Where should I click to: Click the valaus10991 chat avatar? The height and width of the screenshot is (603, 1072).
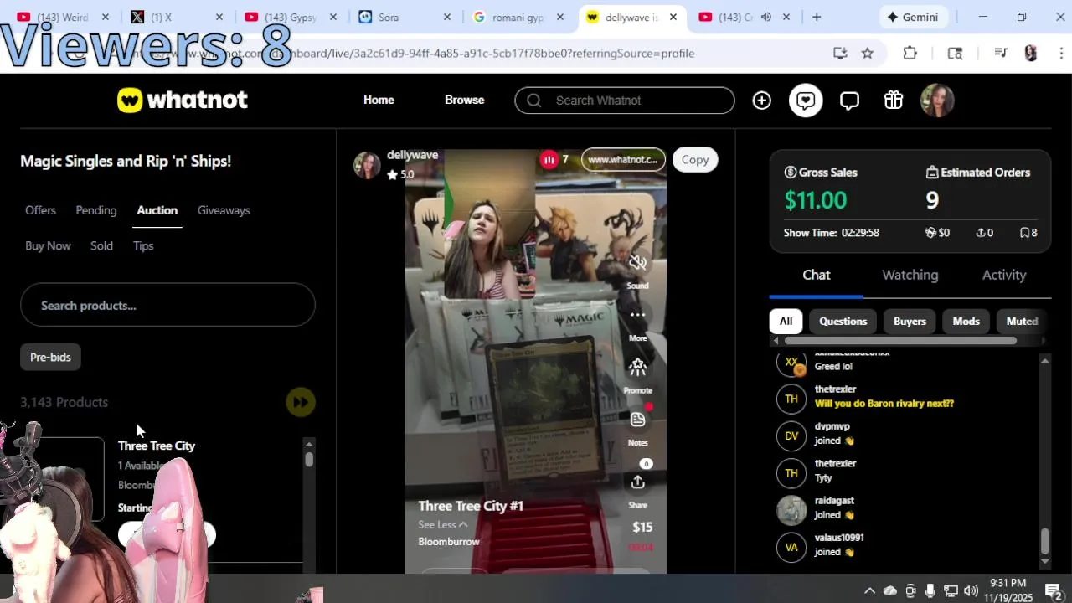click(791, 547)
